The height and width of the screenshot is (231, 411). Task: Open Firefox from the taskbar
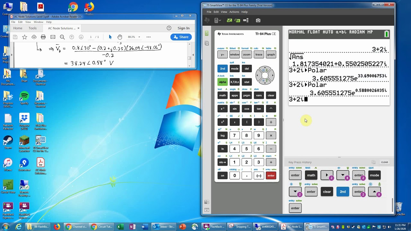[x=57, y=227]
